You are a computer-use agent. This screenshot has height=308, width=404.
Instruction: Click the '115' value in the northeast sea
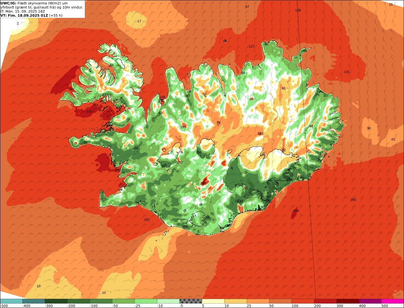click(347, 72)
